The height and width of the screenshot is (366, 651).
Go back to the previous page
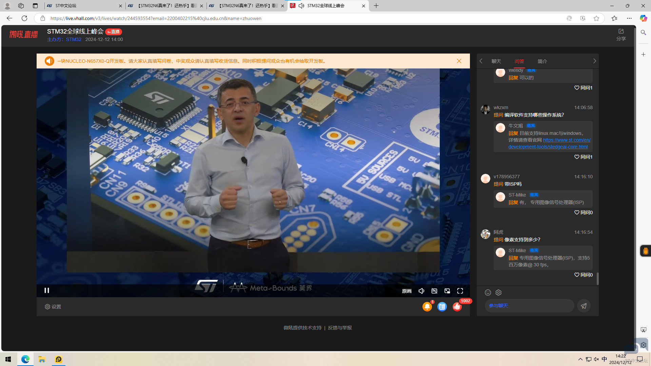click(x=9, y=18)
